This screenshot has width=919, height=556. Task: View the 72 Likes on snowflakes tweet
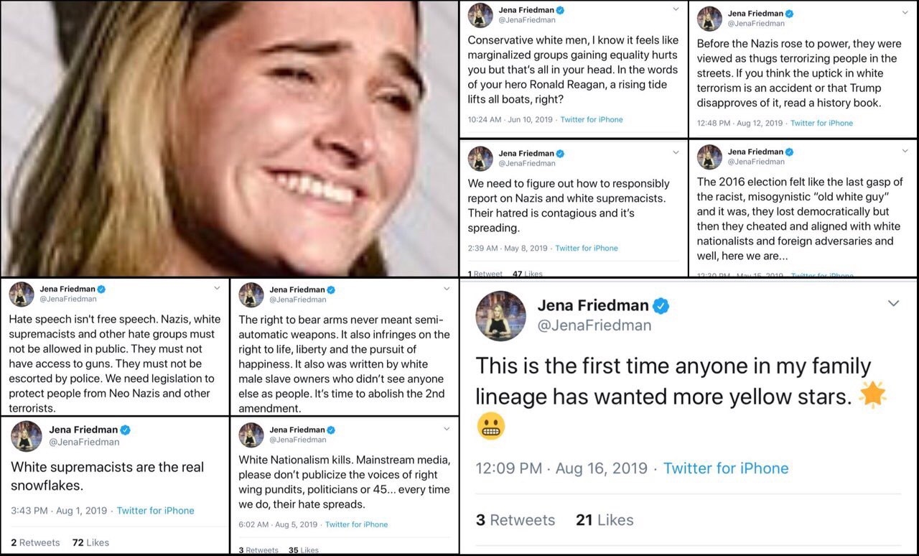[x=90, y=542]
